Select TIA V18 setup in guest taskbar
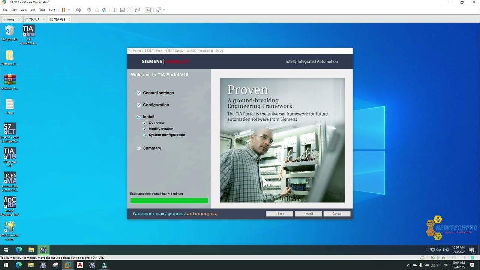480x270 pixels. [43, 250]
